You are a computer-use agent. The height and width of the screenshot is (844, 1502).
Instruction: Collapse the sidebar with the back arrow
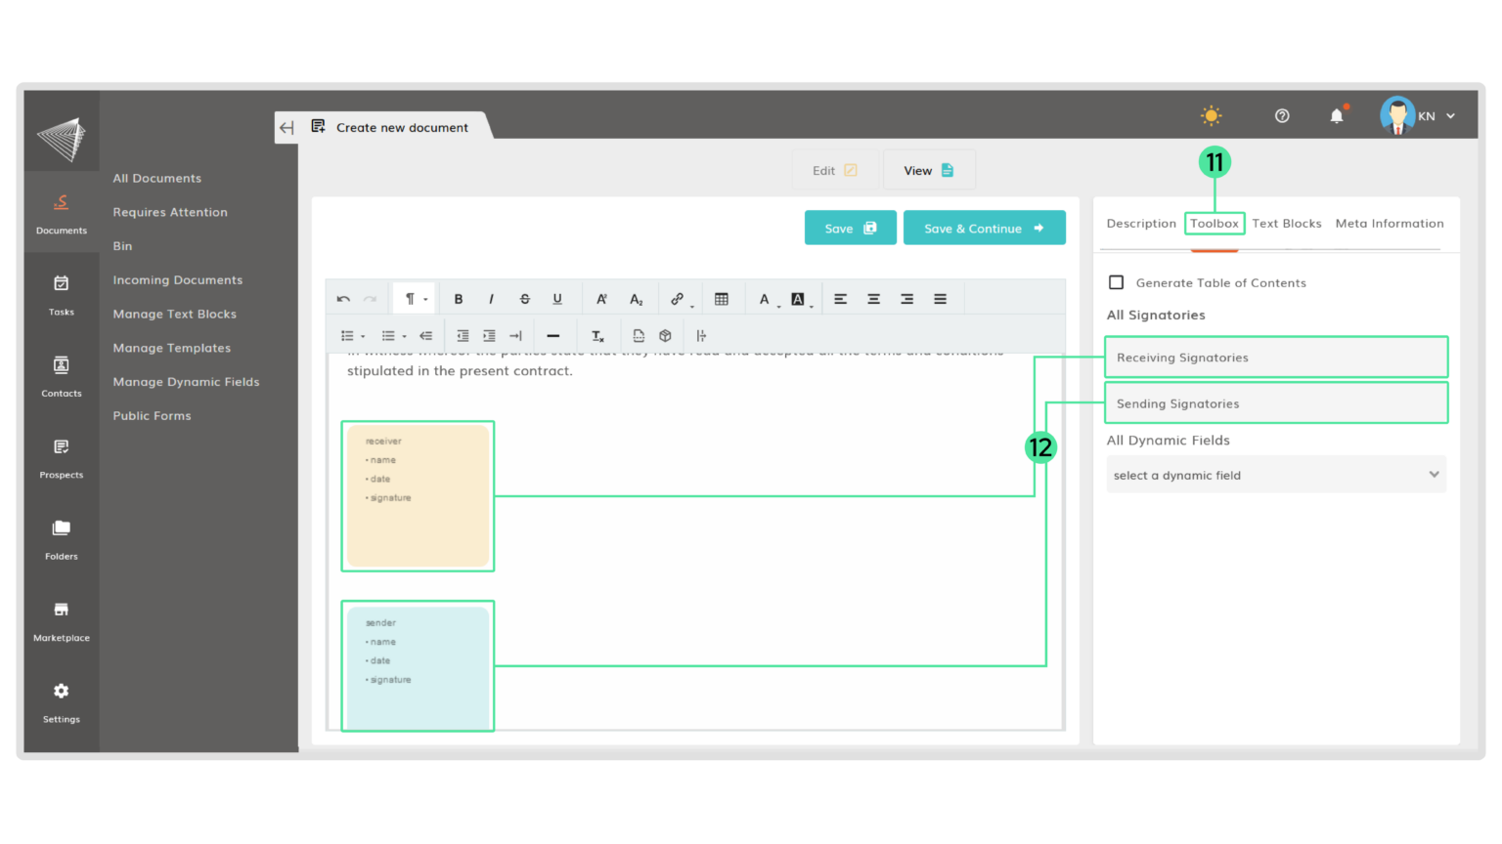287,128
